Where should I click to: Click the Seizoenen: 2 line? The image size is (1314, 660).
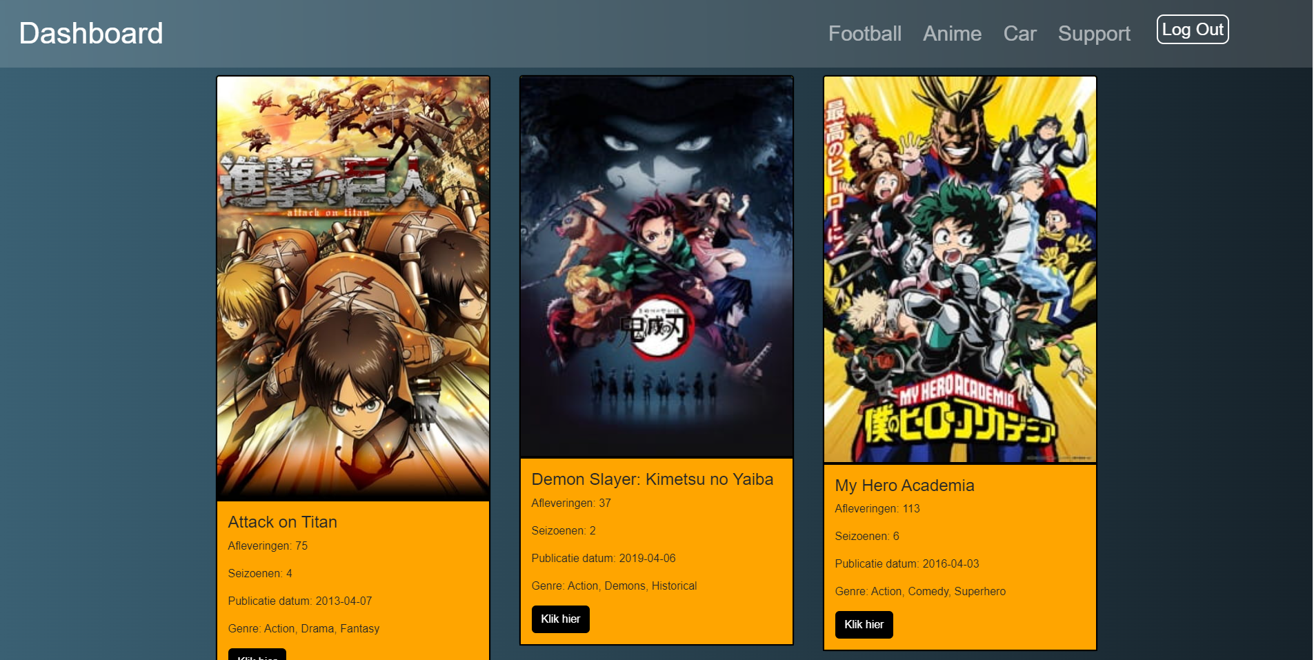564,530
